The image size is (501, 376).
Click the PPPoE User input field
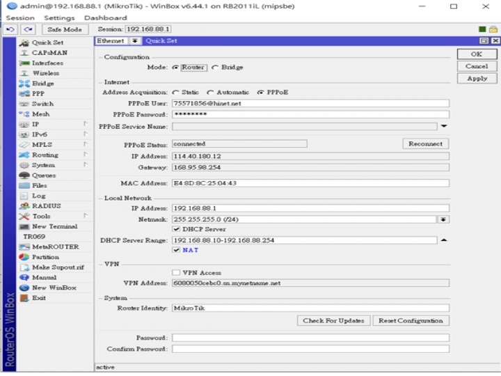tap(310, 103)
